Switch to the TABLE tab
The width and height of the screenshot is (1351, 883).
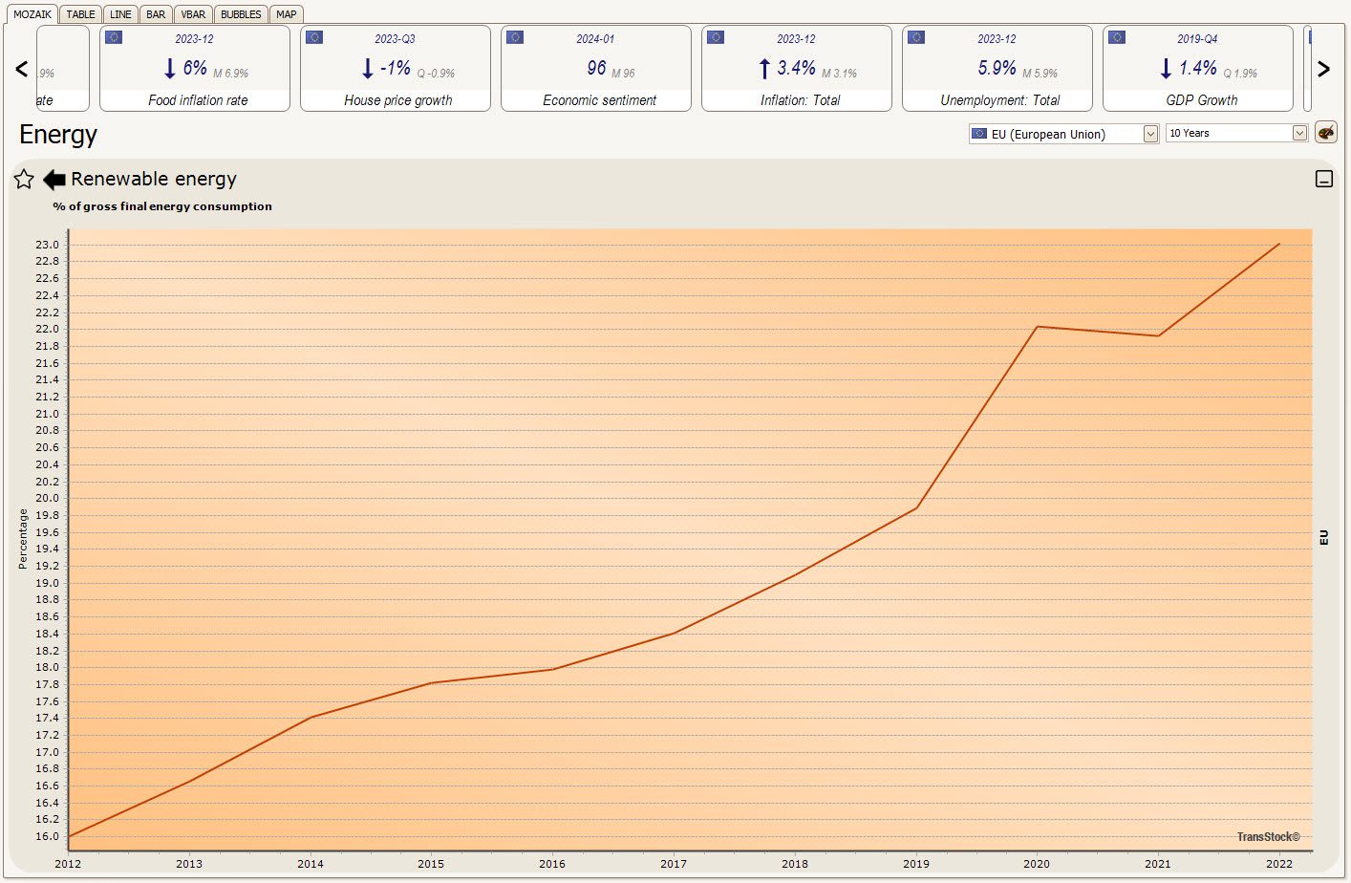coord(80,14)
